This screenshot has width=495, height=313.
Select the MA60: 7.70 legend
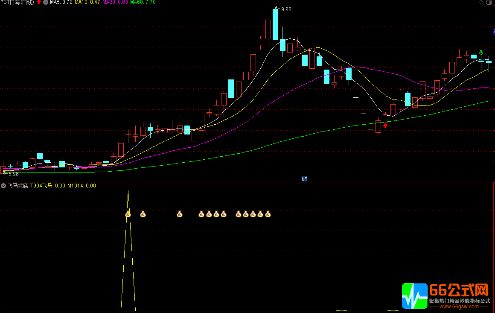point(143,2)
